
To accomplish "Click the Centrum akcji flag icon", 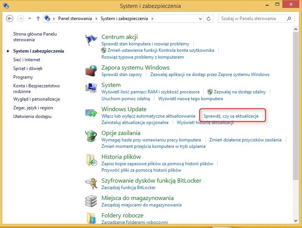I will point(91,40).
